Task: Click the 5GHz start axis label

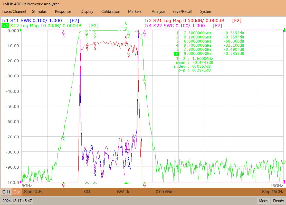Action: click(x=27, y=186)
